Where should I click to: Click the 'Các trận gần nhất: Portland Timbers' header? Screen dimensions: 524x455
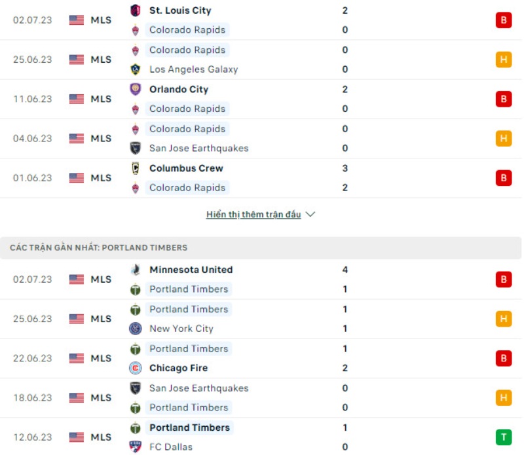tap(99, 247)
